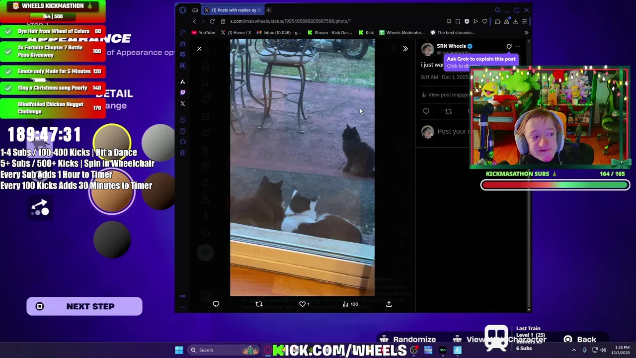Open the extensions cube icon

click(497, 21)
